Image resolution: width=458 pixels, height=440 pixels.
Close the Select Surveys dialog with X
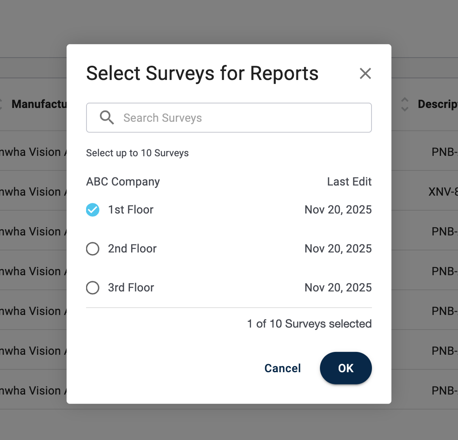click(x=365, y=73)
